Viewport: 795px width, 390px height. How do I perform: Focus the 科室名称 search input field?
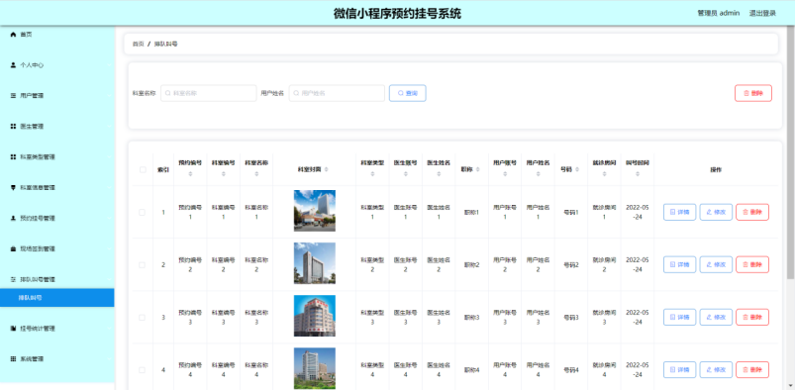[x=208, y=93]
